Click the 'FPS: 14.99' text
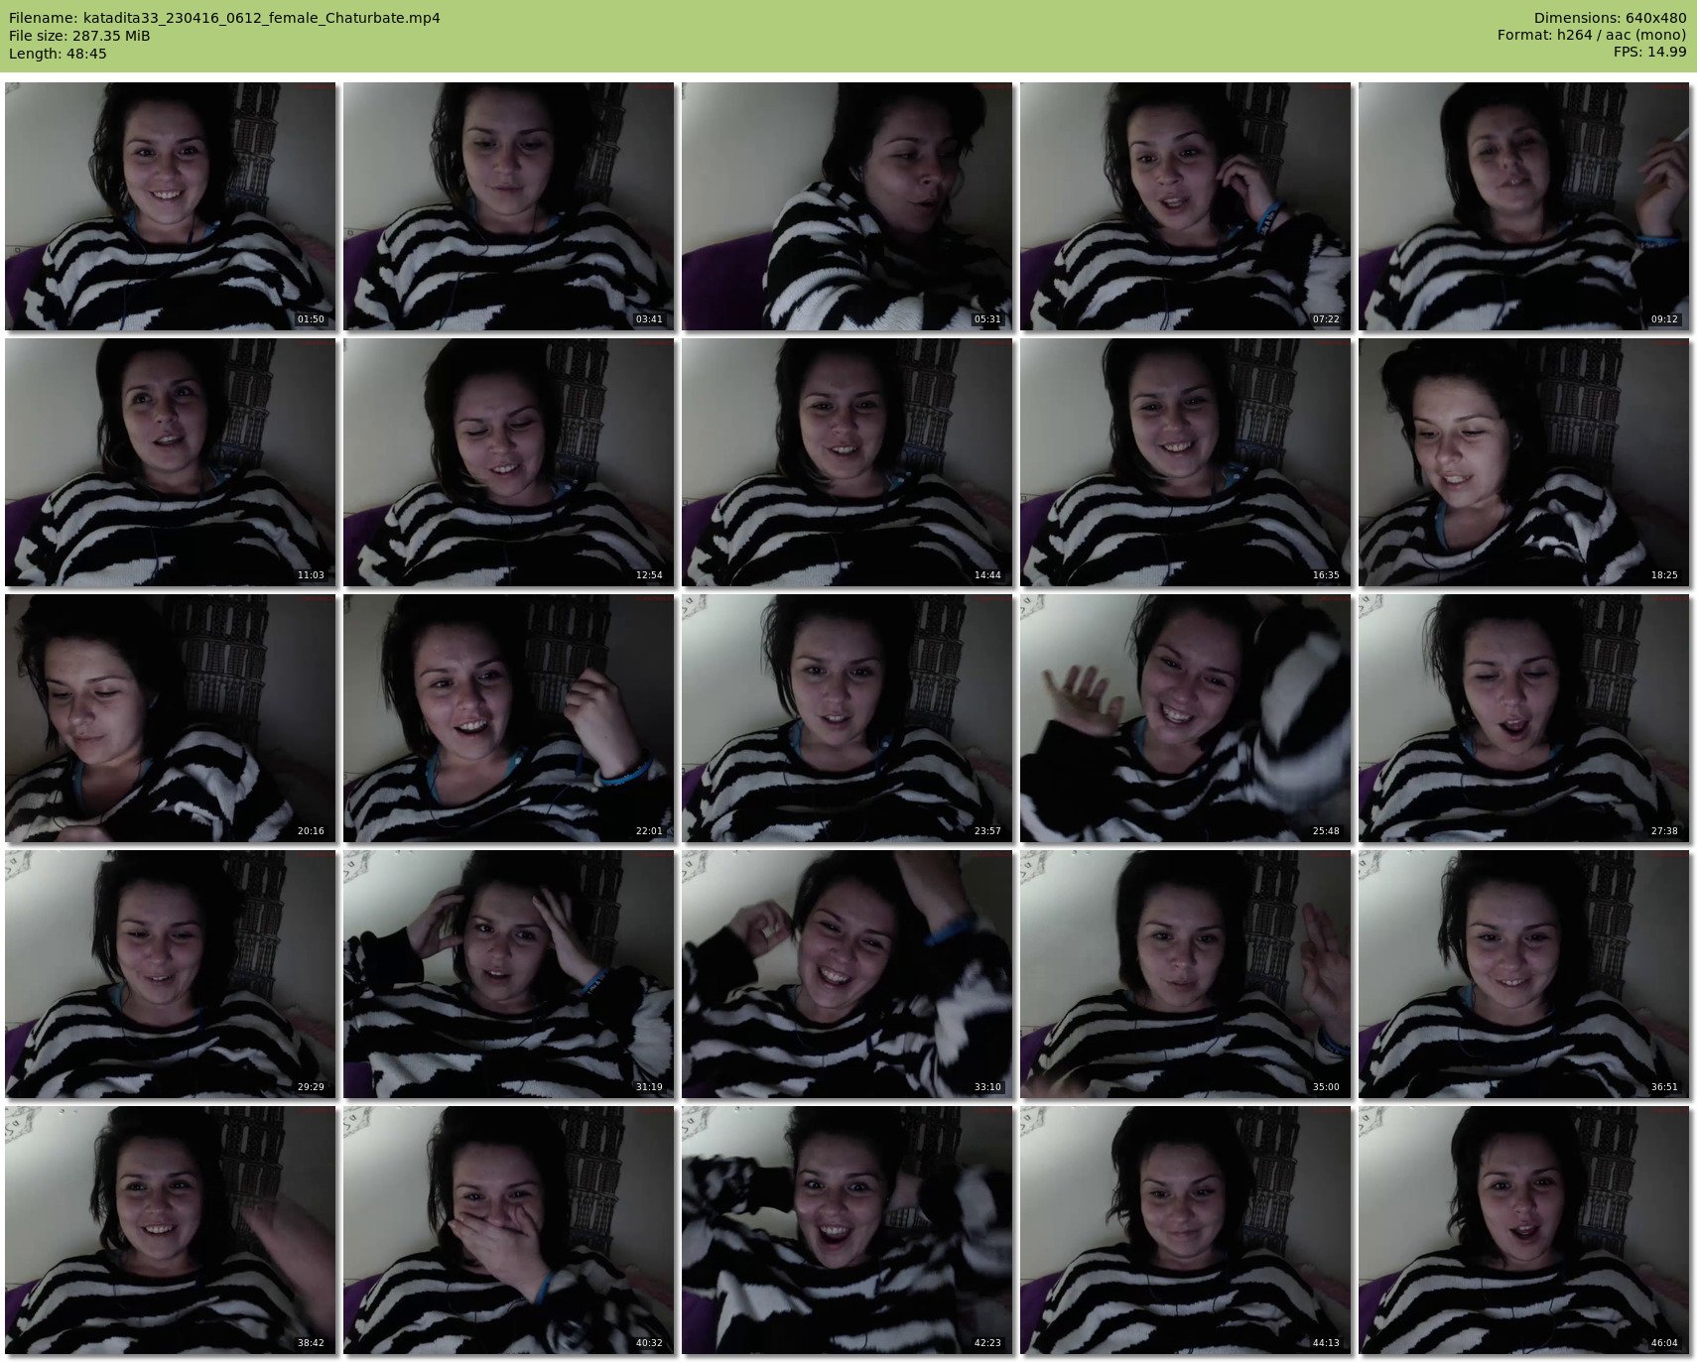 [x=1649, y=53]
